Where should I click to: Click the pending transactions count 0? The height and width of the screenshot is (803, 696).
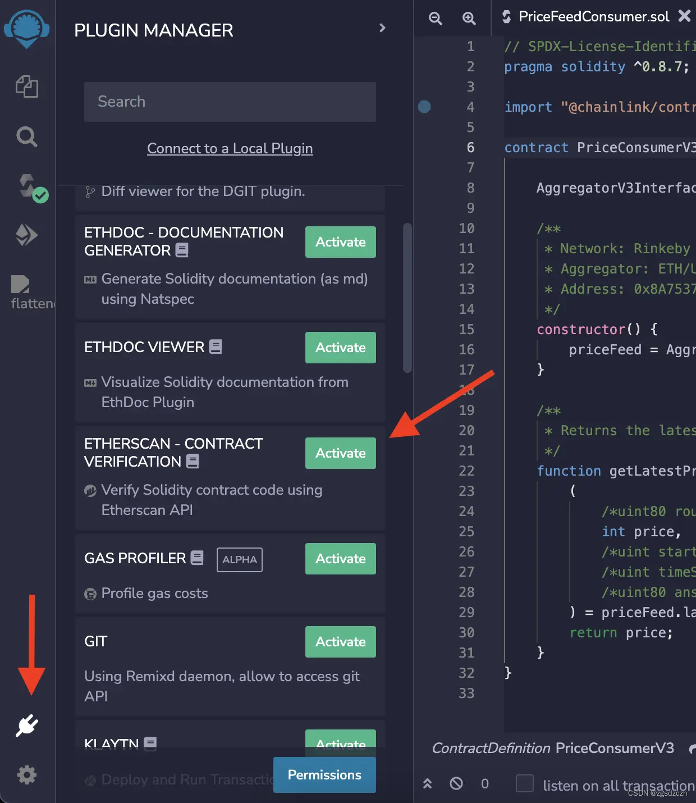click(x=485, y=783)
